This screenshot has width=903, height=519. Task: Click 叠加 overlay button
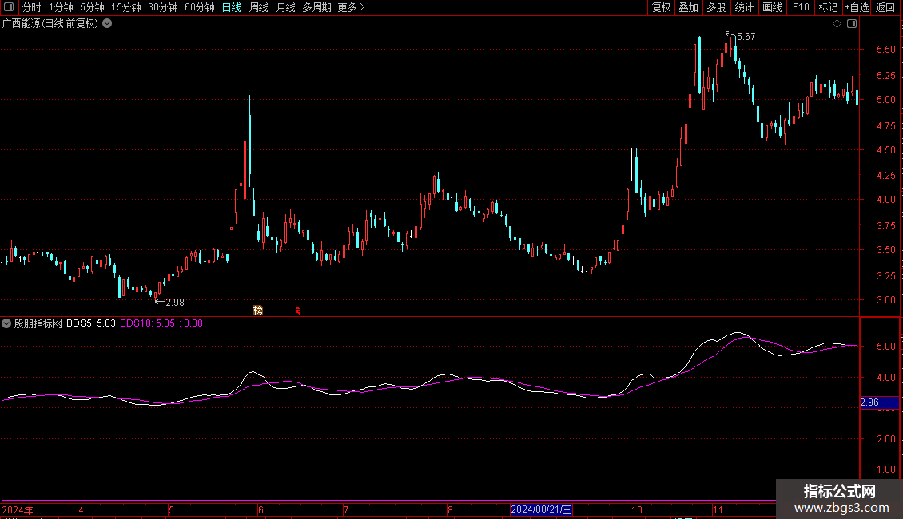[x=688, y=7]
